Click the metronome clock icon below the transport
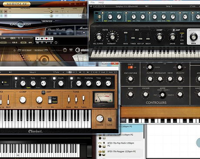Viewport: 200px width, 159px height. tap(56, 43)
